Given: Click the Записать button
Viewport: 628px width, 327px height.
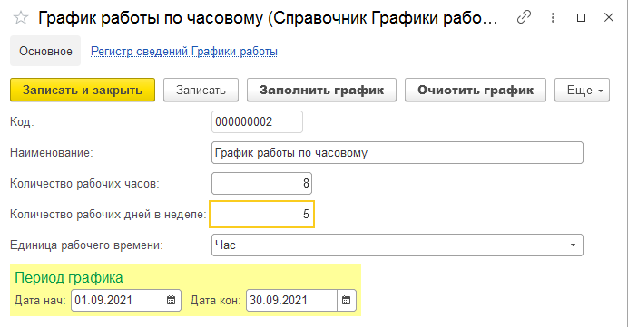Looking at the screenshot, I should click(201, 90).
